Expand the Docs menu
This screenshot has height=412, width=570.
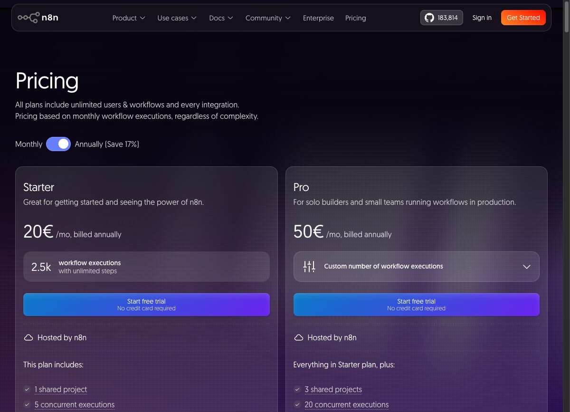coord(221,18)
